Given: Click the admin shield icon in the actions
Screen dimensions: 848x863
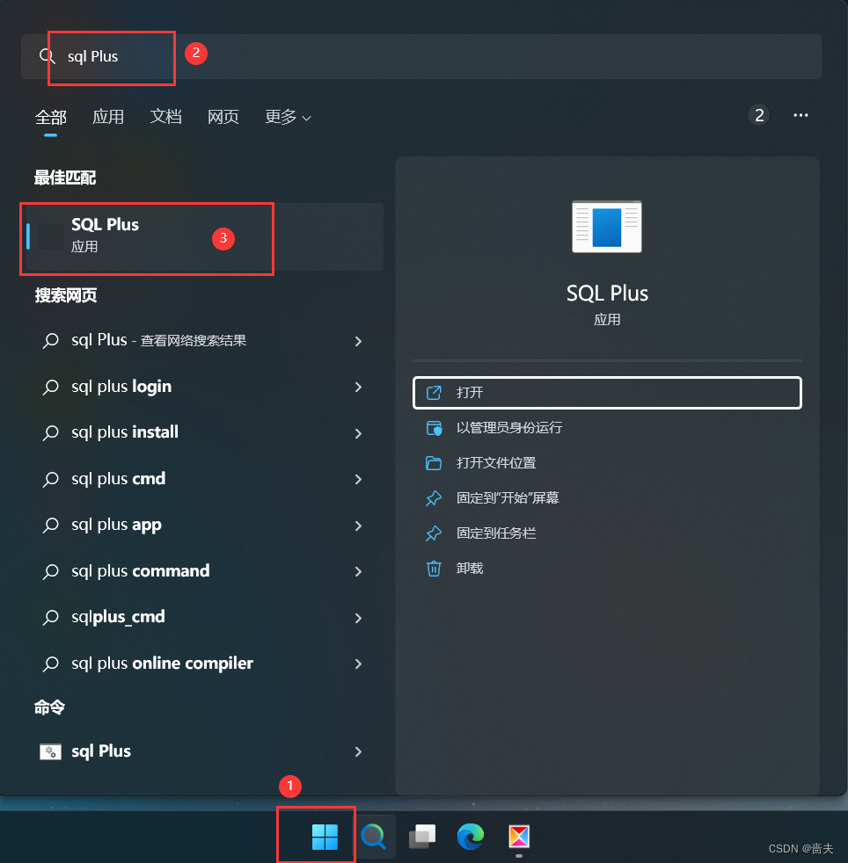Looking at the screenshot, I should [434, 428].
